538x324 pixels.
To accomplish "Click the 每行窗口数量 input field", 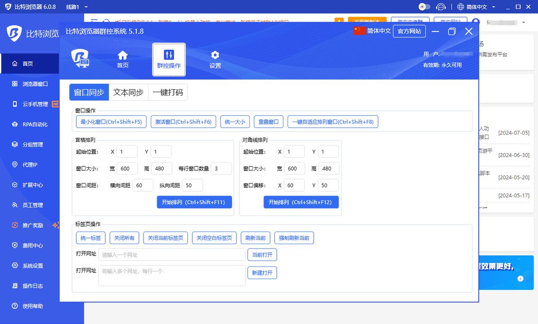I will click(221, 169).
